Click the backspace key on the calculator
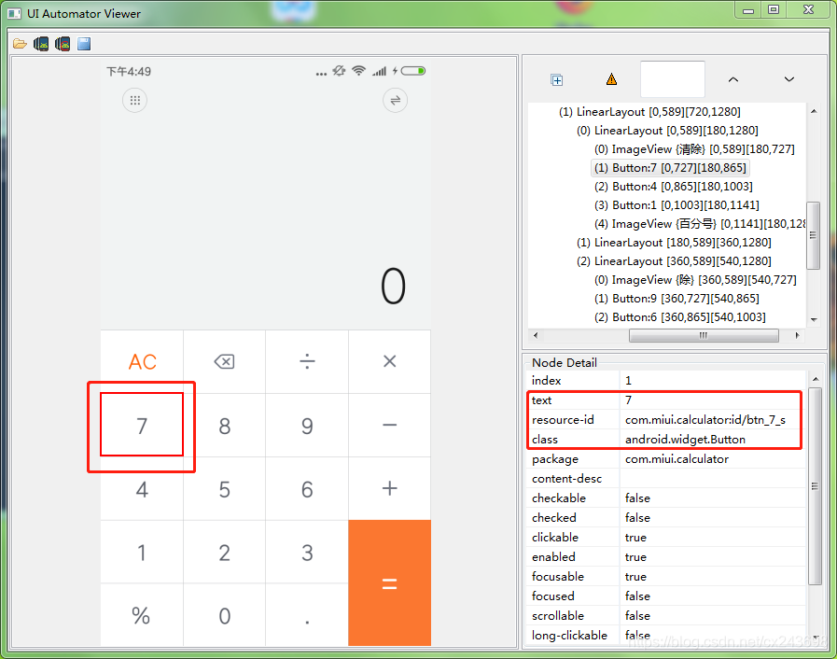837x659 pixels. click(224, 362)
